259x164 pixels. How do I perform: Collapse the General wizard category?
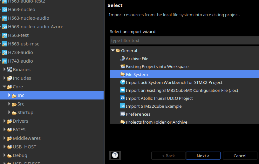[113, 50]
